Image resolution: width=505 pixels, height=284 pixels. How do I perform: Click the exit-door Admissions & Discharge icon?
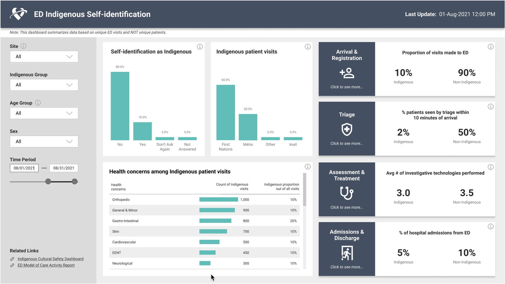click(347, 253)
